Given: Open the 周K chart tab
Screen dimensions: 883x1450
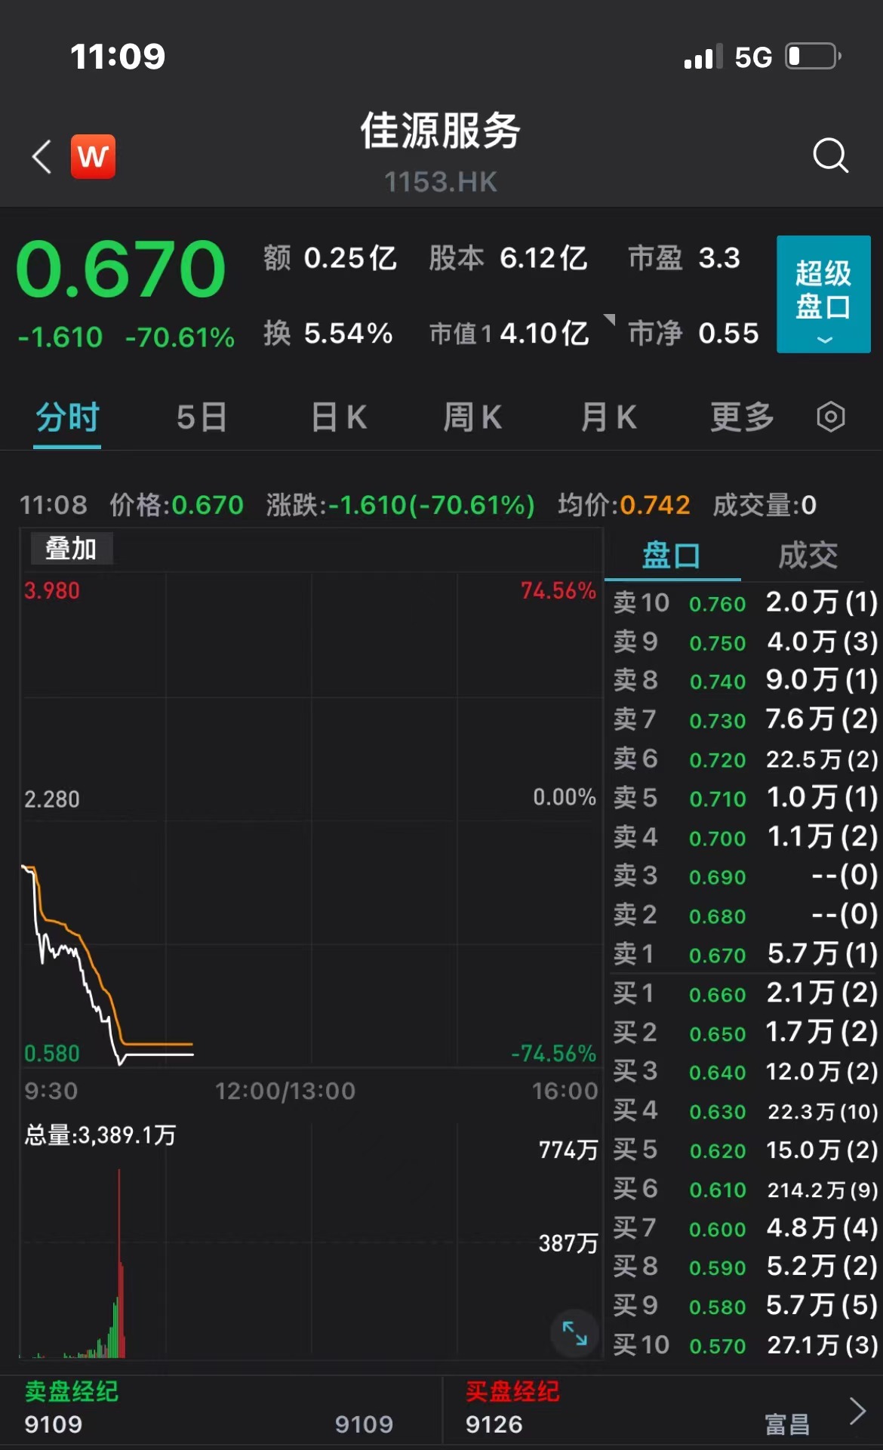Looking at the screenshot, I should pos(472,417).
